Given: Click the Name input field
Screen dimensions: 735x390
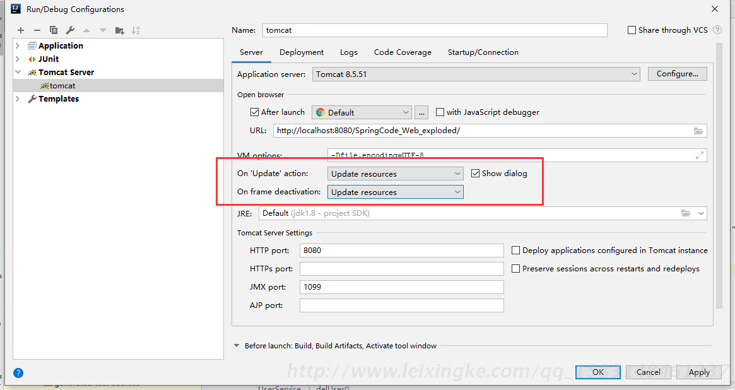Looking at the screenshot, I should pyautogui.click(x=435, y=30).
